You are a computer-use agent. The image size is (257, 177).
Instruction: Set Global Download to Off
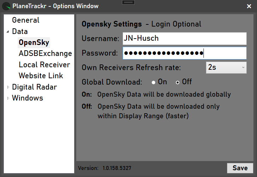click(x=178, y=82)
